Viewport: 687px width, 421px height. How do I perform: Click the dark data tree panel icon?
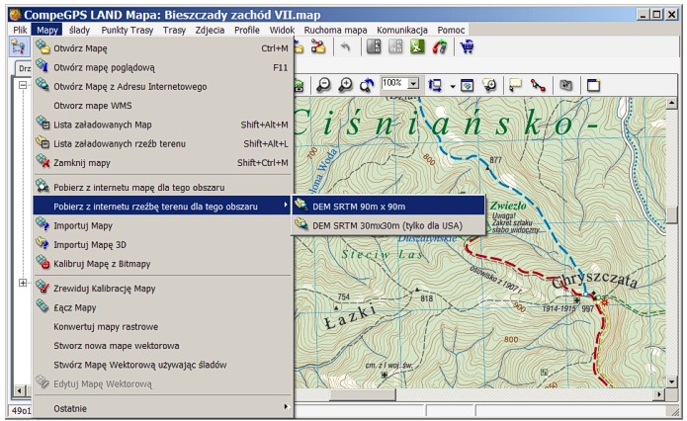tap(374, 46)
